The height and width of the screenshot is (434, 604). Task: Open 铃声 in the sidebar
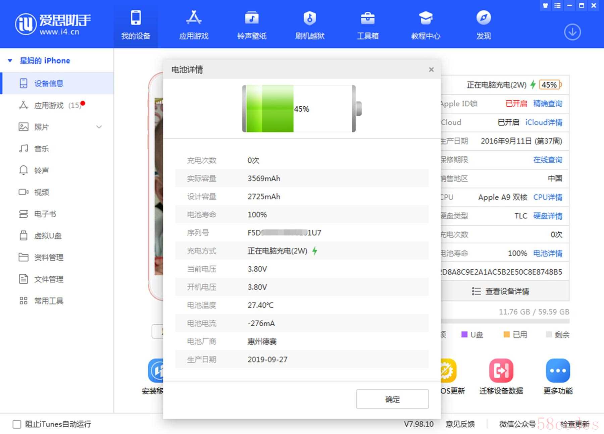(x=57, y=170)
